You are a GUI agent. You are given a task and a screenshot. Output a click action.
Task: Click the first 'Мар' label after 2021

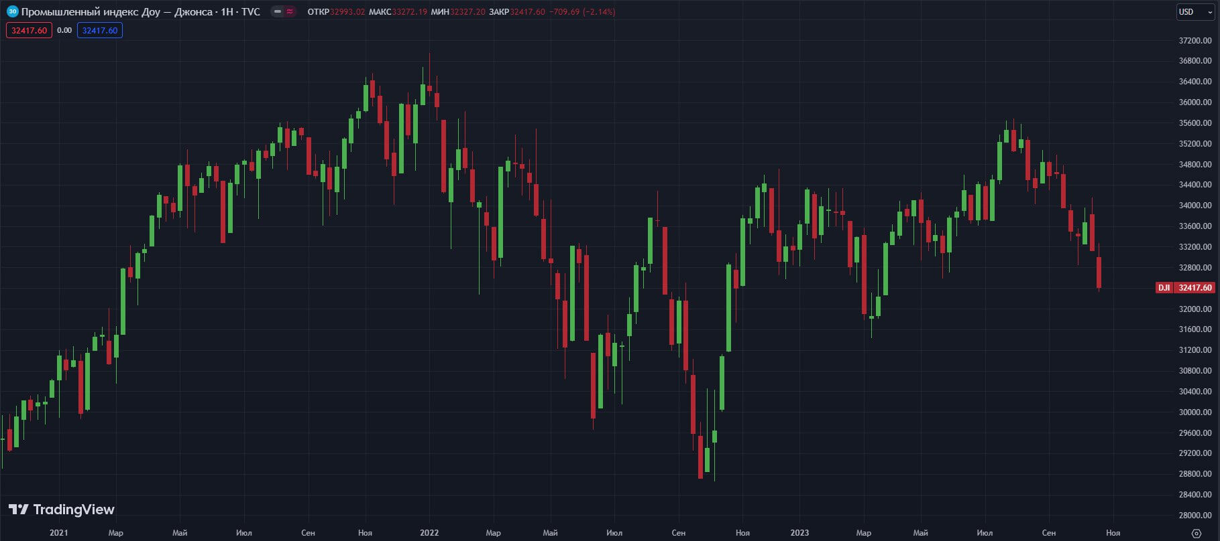point(115,533)
